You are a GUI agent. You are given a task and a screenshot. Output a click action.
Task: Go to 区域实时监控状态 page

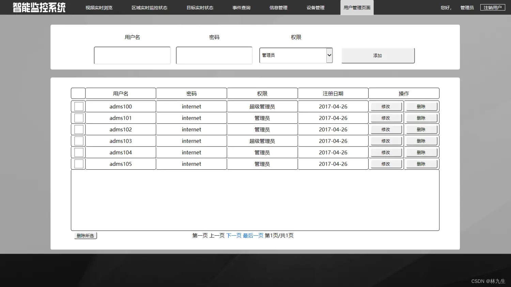click(150, 7)
